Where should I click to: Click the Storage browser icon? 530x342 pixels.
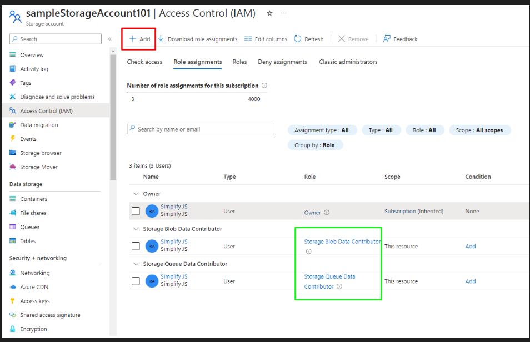(x=13, y=153)
